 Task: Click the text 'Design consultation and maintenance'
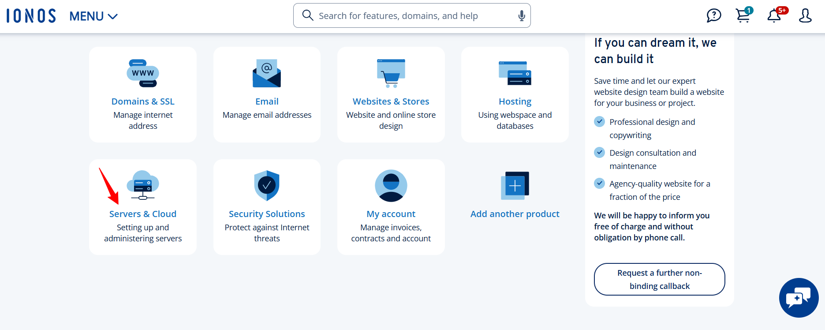click(x=653, y=159)
